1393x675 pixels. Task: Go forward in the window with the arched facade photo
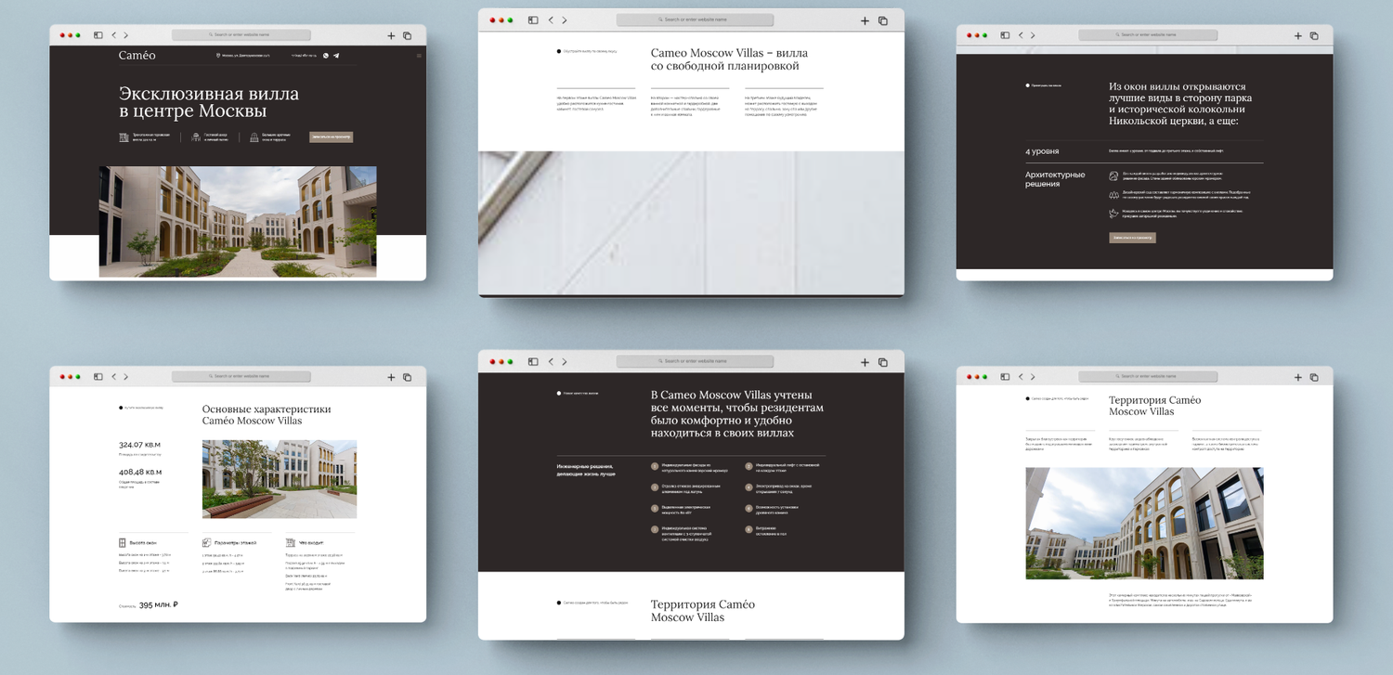(x=1034, y=377)
